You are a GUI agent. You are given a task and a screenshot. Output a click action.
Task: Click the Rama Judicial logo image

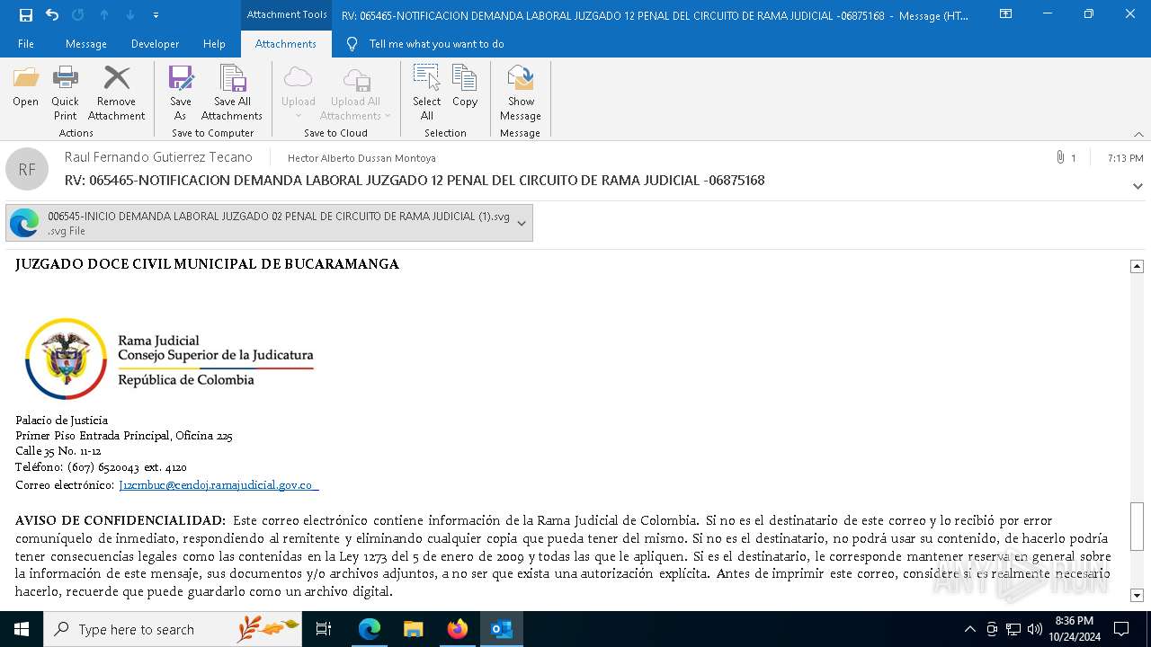pyautogui.click(x=170, y=359)
